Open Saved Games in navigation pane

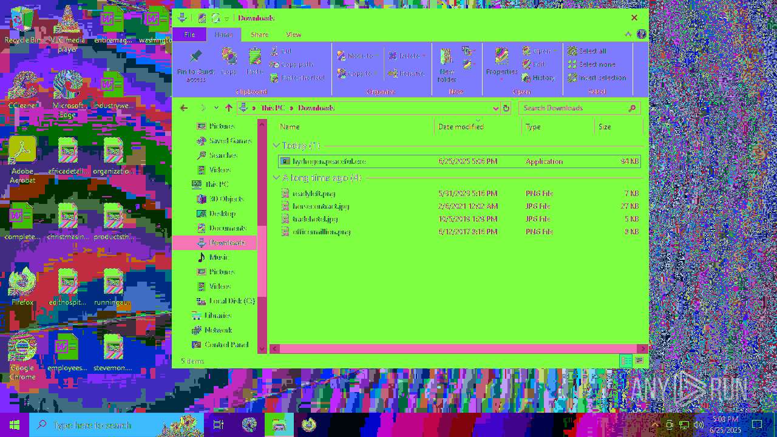(224, 141)
